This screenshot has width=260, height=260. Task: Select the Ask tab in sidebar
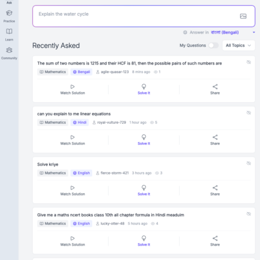pyautogui.click(x=9, y=2)
